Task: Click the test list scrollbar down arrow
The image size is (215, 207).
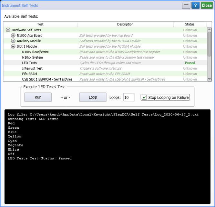Action: coord(209,79)
